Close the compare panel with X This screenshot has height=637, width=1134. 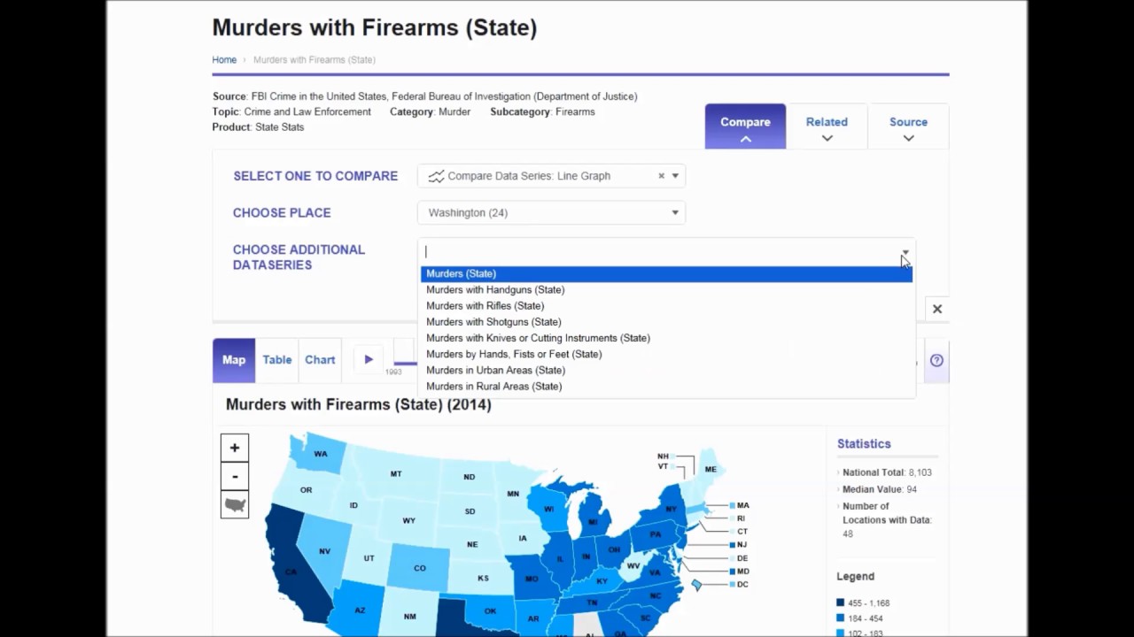pos(937,309)
